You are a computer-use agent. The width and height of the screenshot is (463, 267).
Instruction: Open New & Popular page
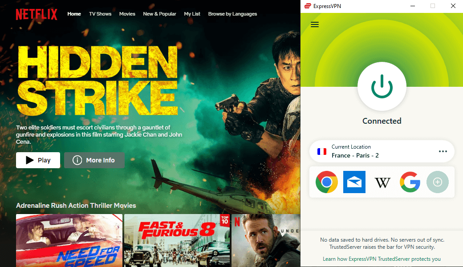click(159, 14)
